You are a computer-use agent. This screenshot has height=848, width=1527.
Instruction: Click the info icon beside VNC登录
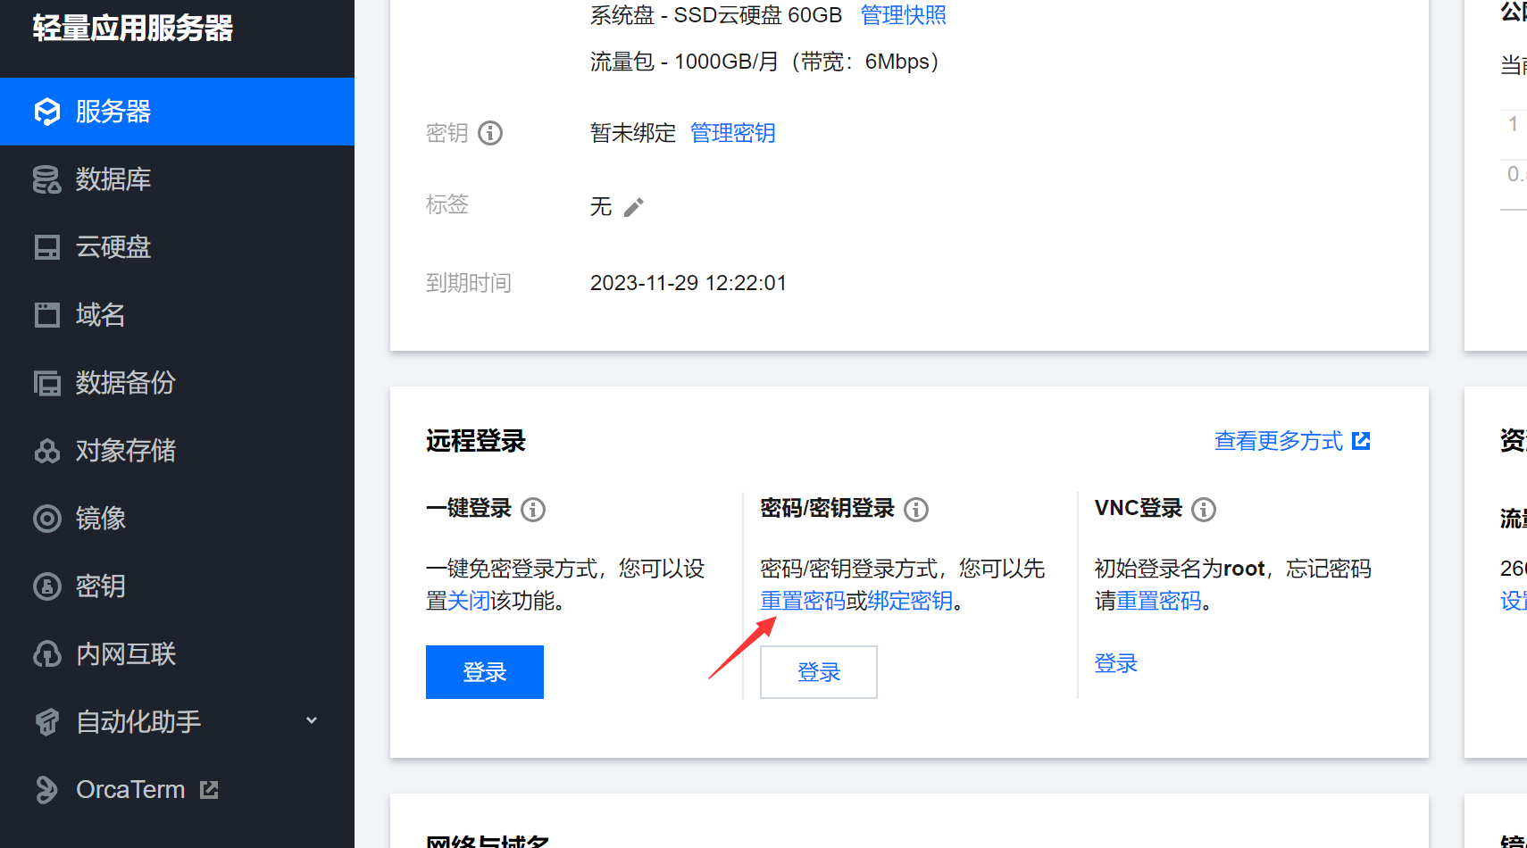point(1204,510)
